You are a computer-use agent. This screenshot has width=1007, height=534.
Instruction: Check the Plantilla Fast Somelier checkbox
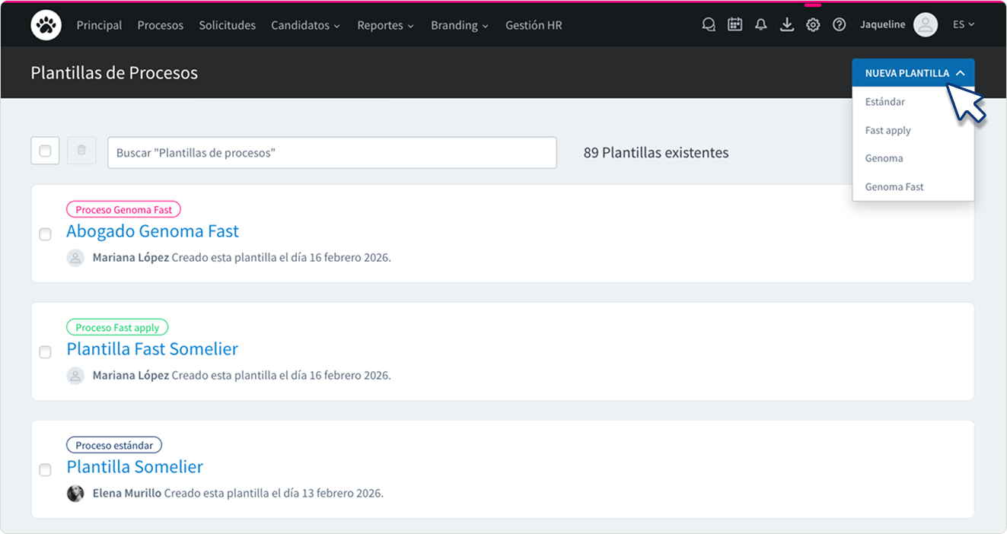[x=45, y=352]
